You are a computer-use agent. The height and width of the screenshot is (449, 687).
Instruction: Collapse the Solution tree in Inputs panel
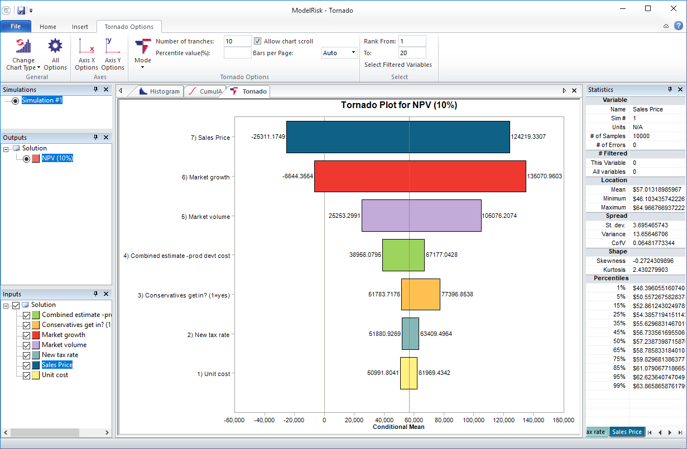pyautogui.click(x=6, y=304)
